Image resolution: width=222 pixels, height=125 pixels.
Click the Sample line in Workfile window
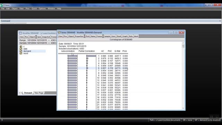coord(37,43)
